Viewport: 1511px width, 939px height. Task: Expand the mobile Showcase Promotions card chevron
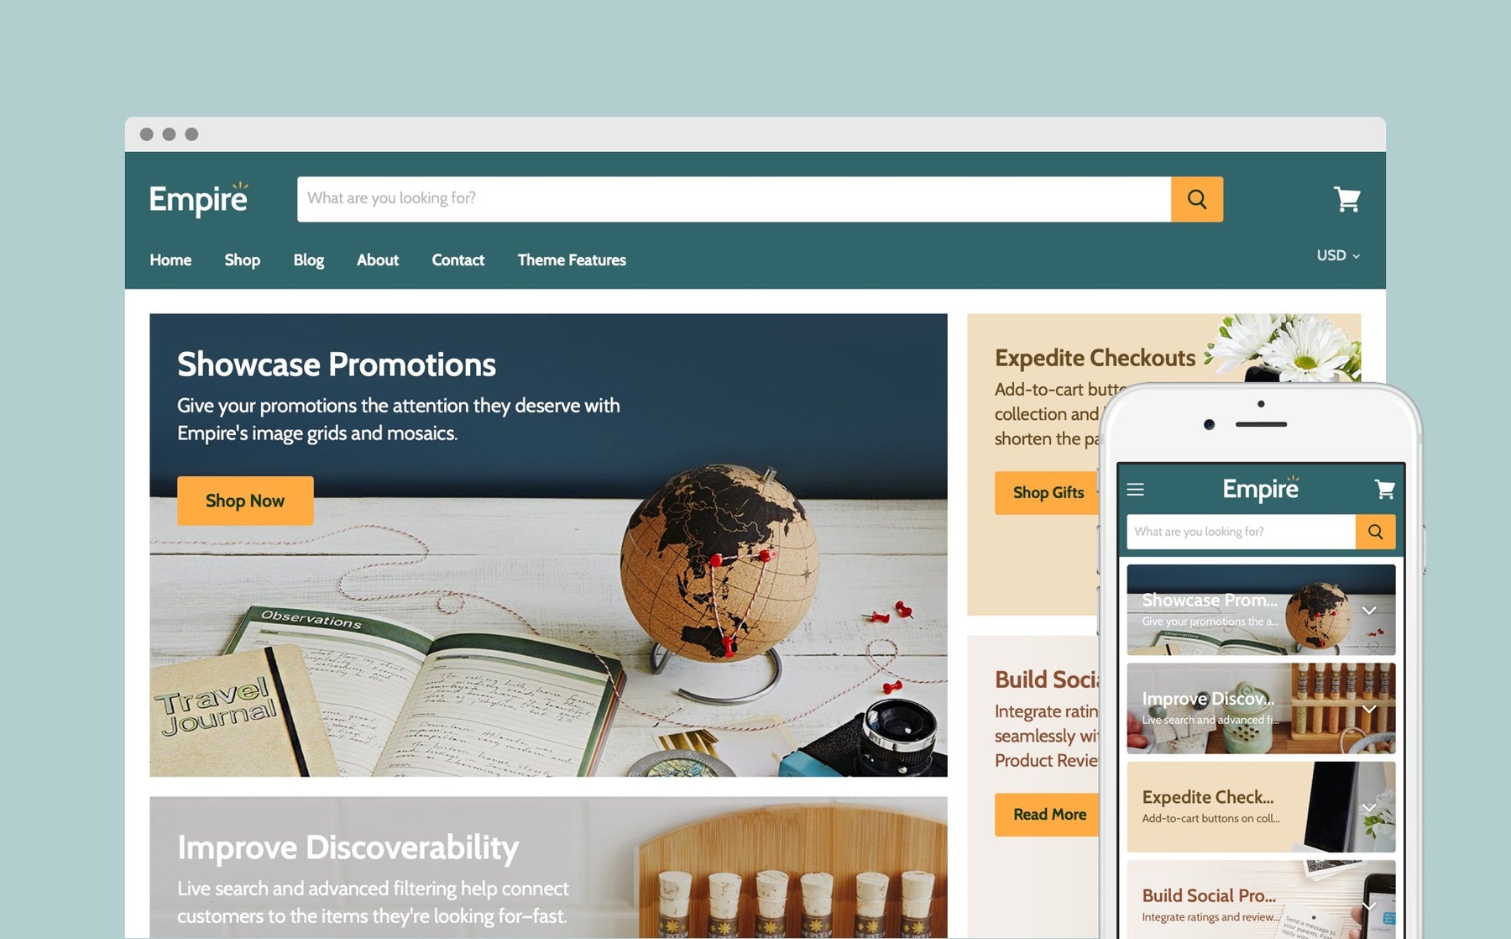1369,611
